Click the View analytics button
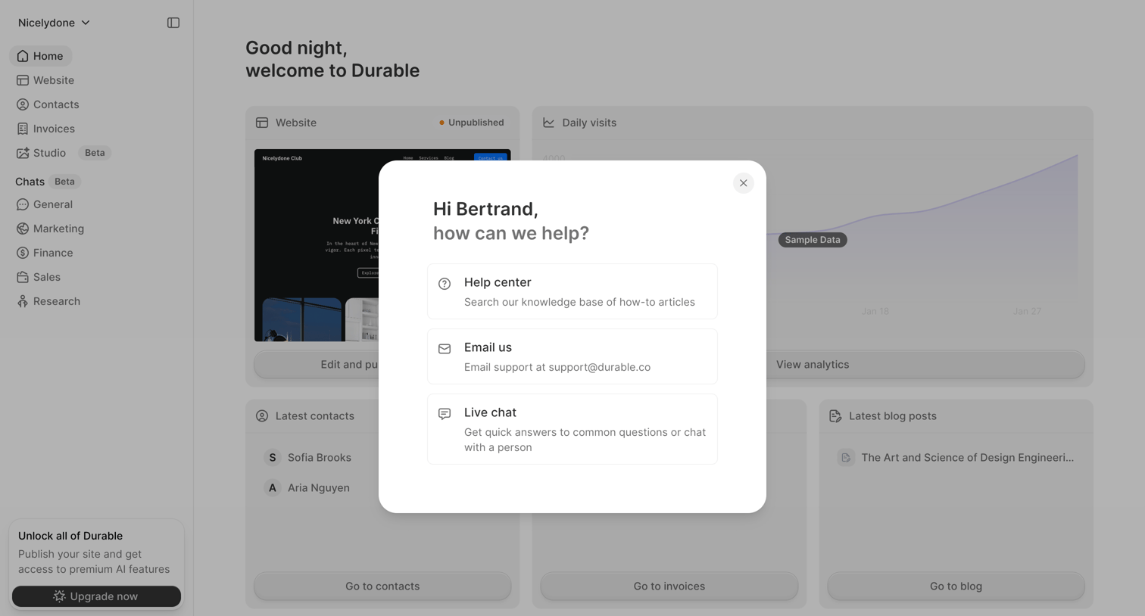 813,364
